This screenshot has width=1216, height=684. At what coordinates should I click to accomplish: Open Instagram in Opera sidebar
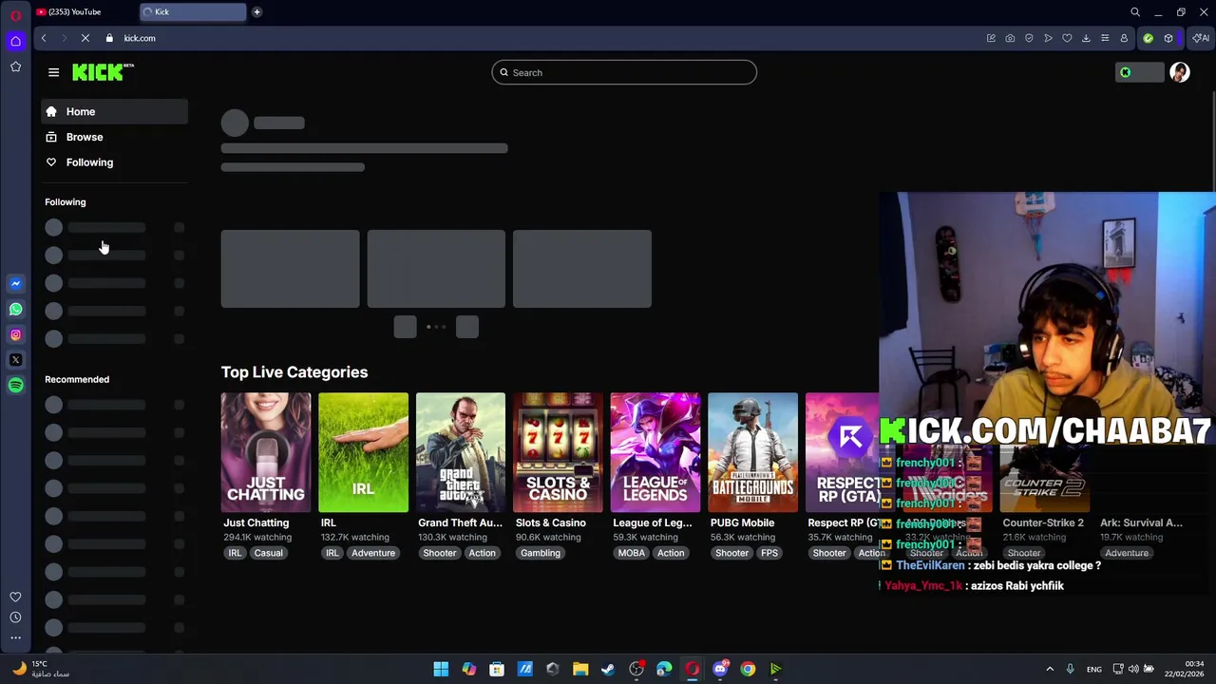pos(15,334)
